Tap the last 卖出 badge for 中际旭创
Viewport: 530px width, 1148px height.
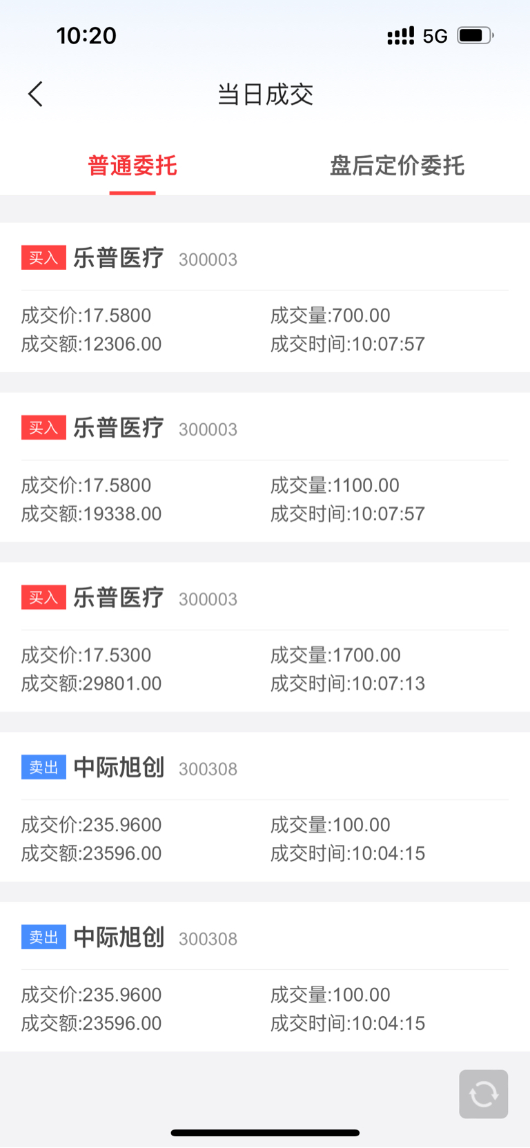tap(43, 937)
